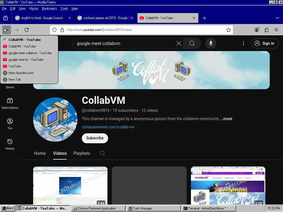Expand the list all tabs chevron
The width and height of the screenshot is (283, 212).
click(x=277, y=18)
